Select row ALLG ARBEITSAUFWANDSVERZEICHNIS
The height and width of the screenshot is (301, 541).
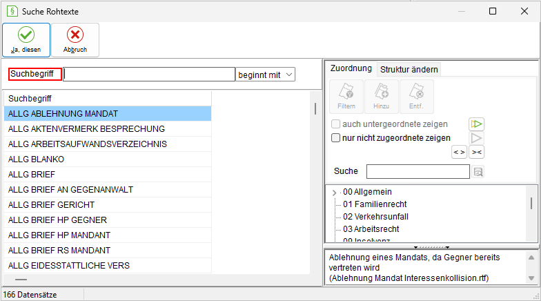click(108, 144)
